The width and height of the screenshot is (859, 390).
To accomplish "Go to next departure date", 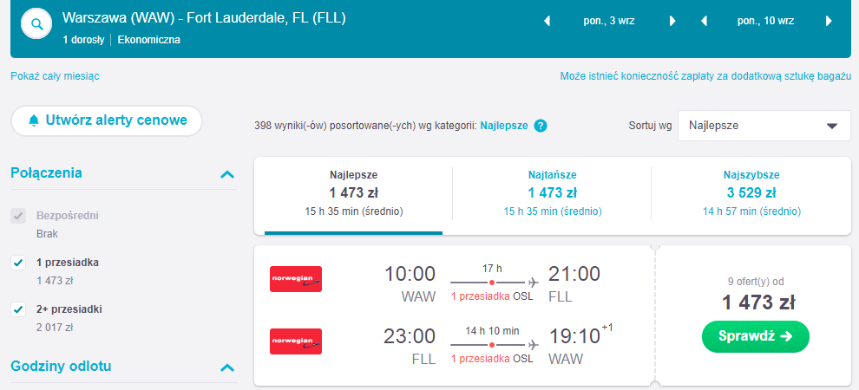I will coord(672,22).
